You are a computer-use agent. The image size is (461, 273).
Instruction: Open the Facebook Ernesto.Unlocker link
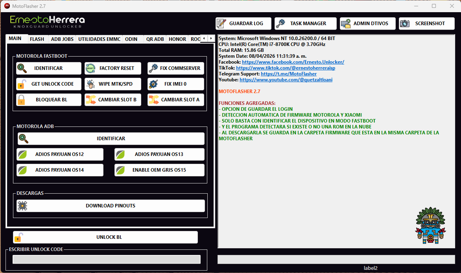click(293, 62)
